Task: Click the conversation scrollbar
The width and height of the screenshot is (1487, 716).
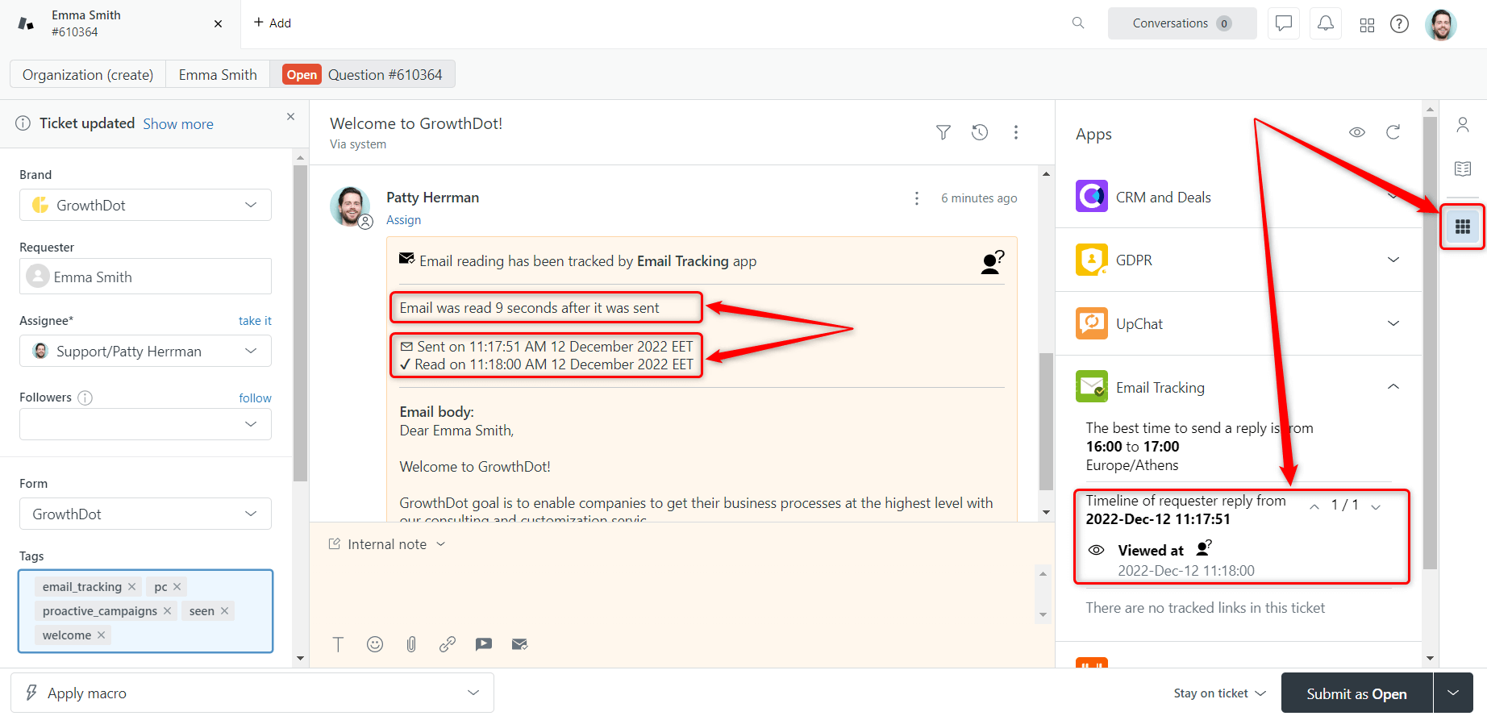Action: click(x=1046, y=421)
